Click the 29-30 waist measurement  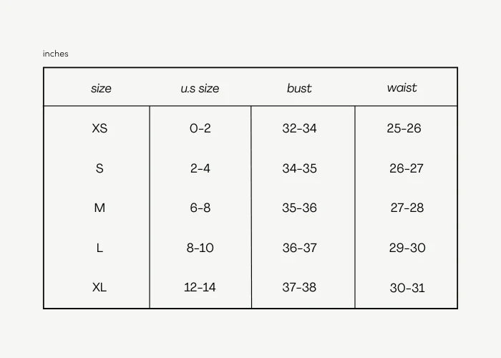407,248
